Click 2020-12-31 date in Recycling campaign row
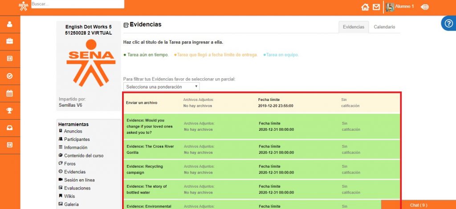 (x=276, y=173)
